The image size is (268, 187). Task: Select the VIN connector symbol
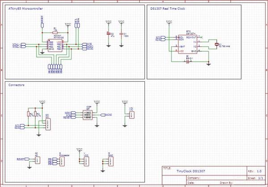[131, 115]
